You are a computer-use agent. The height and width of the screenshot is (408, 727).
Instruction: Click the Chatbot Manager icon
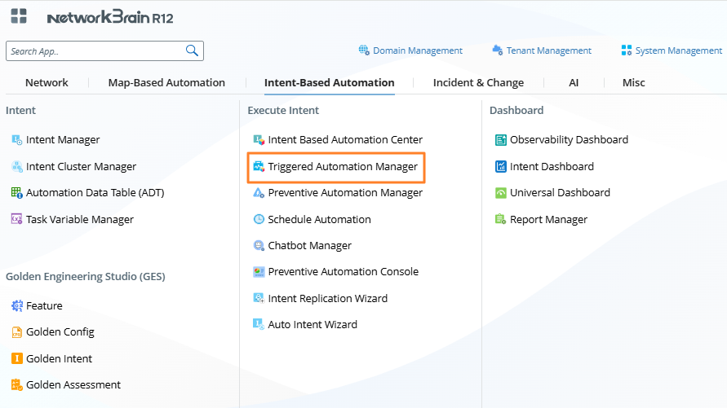(x=259, y=245)
